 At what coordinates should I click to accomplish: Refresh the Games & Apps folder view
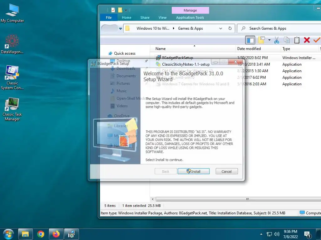230,28
